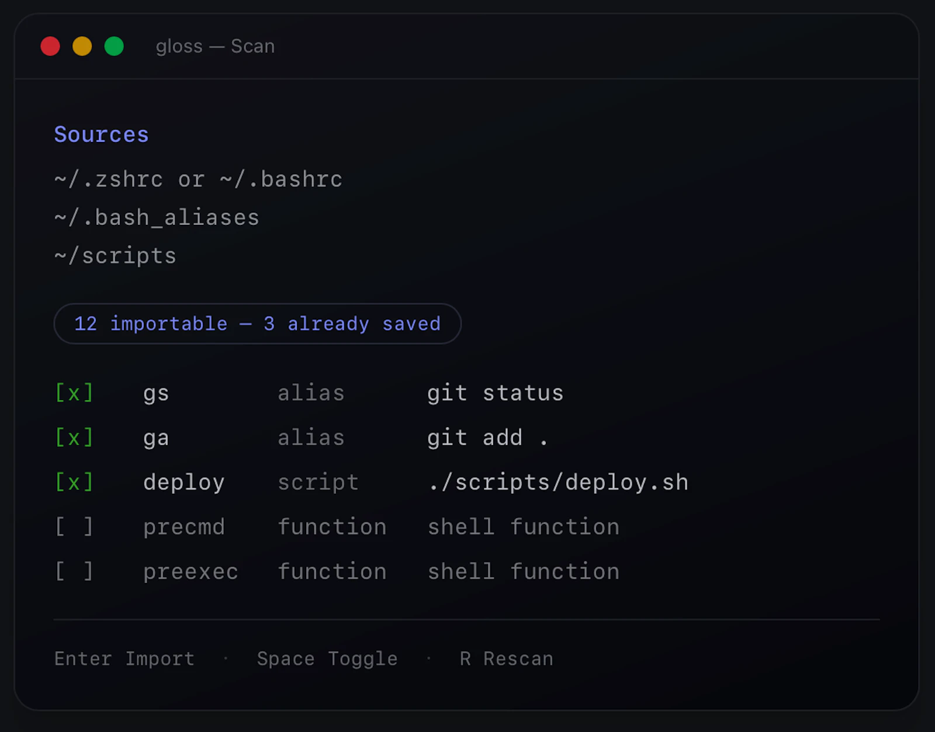Viewport: 935px width, 732px height.
Task: Click './scripts/deploy.sh' path text
Action: click(558, 483)
